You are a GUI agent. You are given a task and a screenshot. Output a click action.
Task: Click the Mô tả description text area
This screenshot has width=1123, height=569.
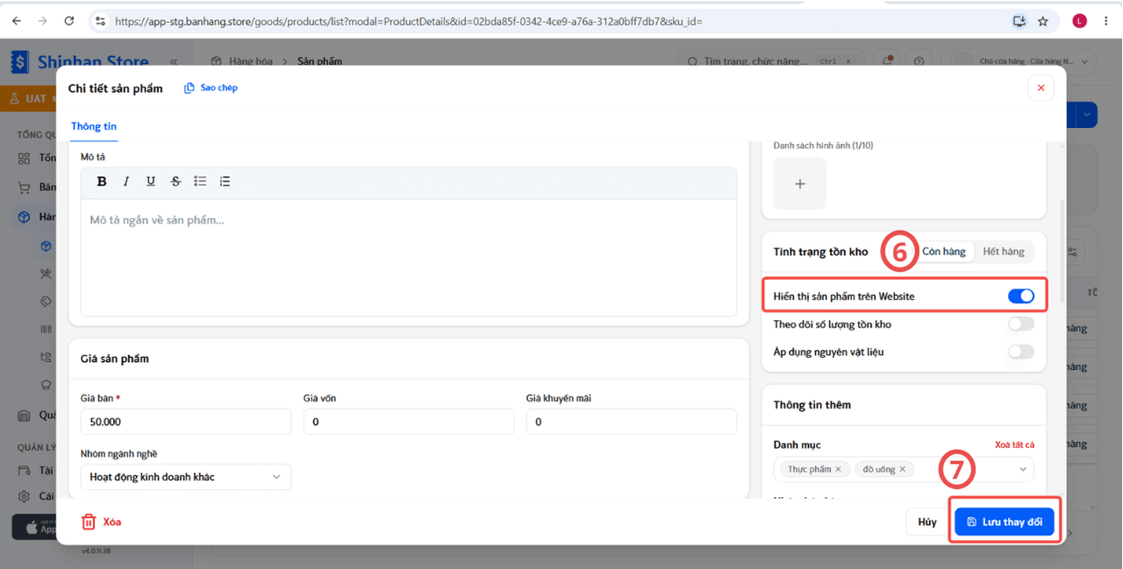[x=409, y=257]
